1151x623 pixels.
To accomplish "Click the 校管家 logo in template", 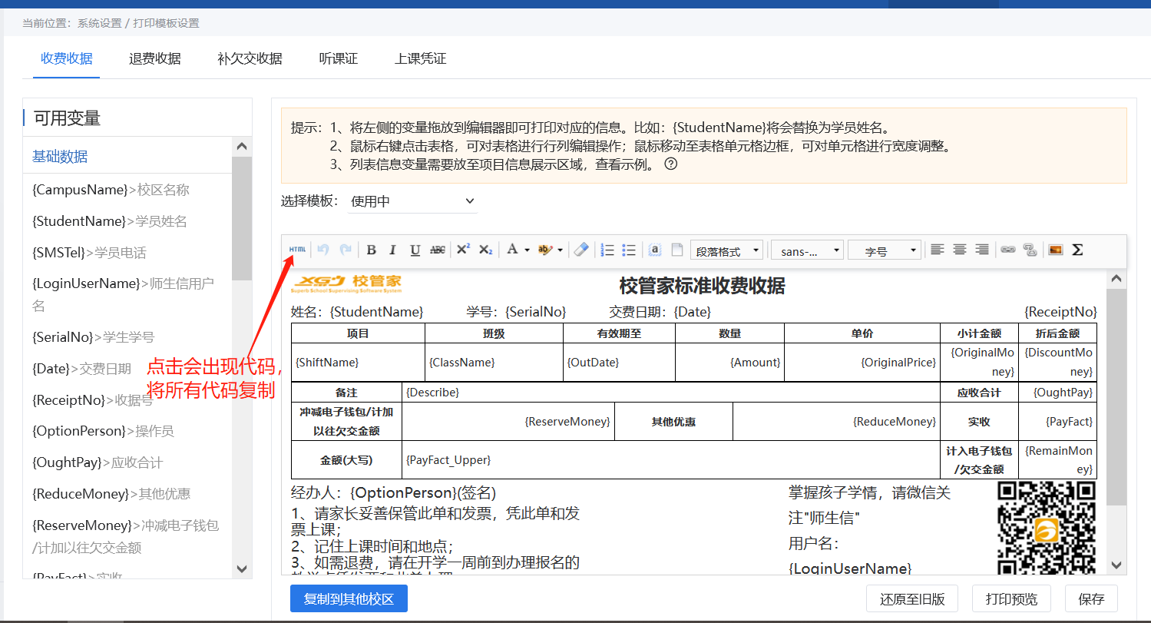I will point(347,283).
